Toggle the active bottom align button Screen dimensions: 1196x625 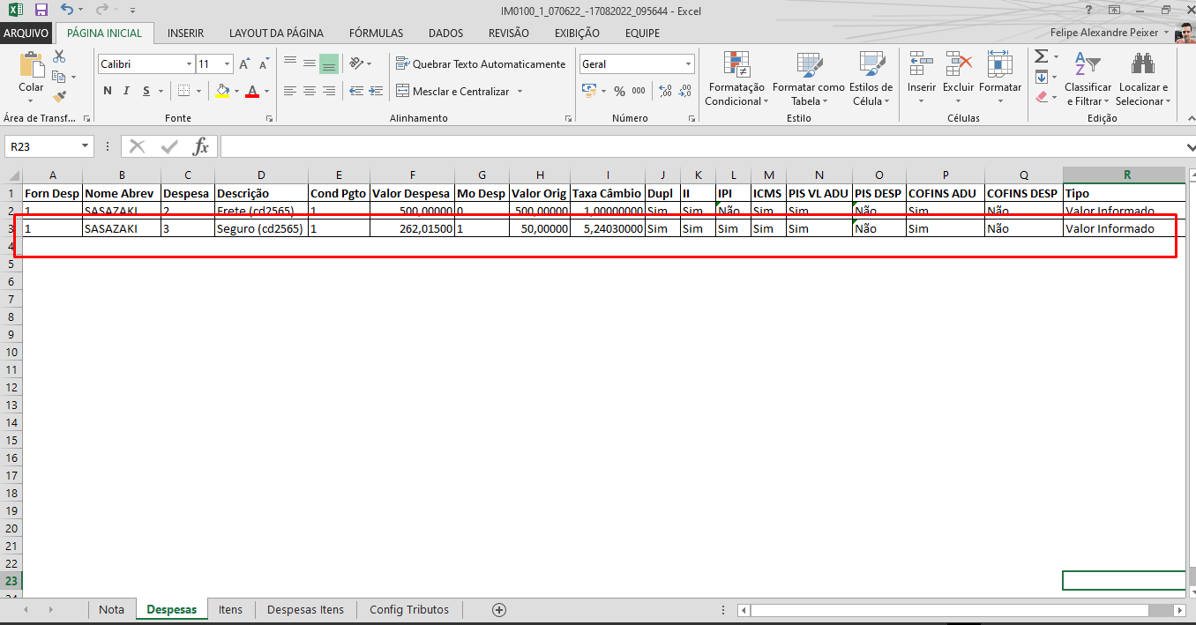[x=329, y=63]
